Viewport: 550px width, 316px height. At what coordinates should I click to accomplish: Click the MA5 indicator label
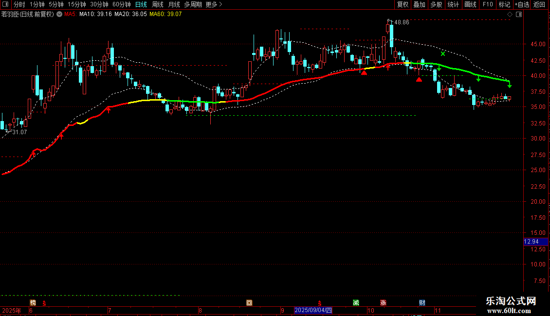71,15
